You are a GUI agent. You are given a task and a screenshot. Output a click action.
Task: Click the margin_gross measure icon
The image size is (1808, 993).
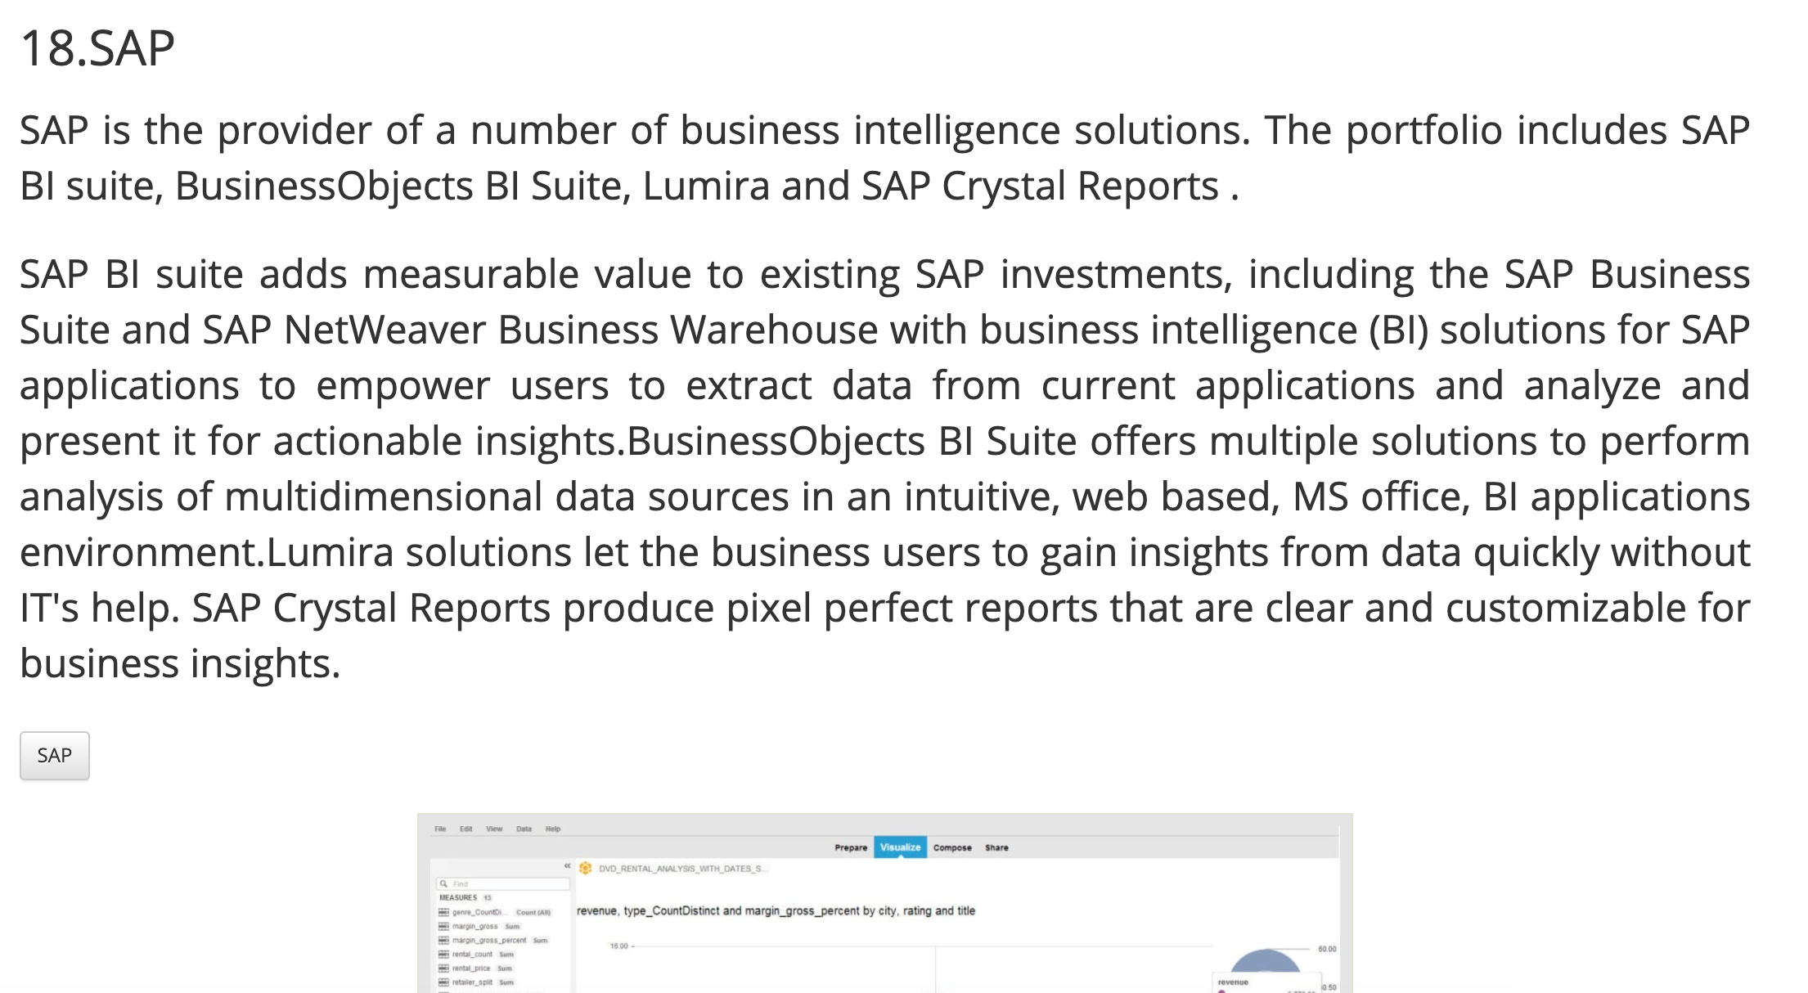pos(443,927)
